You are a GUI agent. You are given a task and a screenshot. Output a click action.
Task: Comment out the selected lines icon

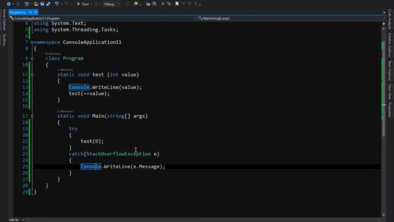[x=163, y=4]
